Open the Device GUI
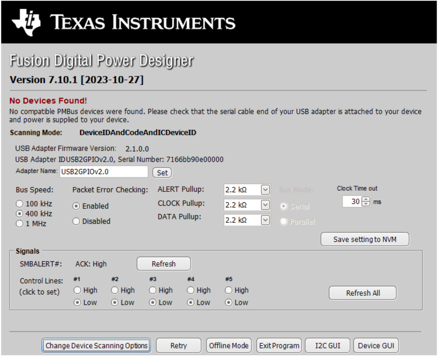Image resolution: width=438 pixels, height=357 pixels. tap(376, 346)
